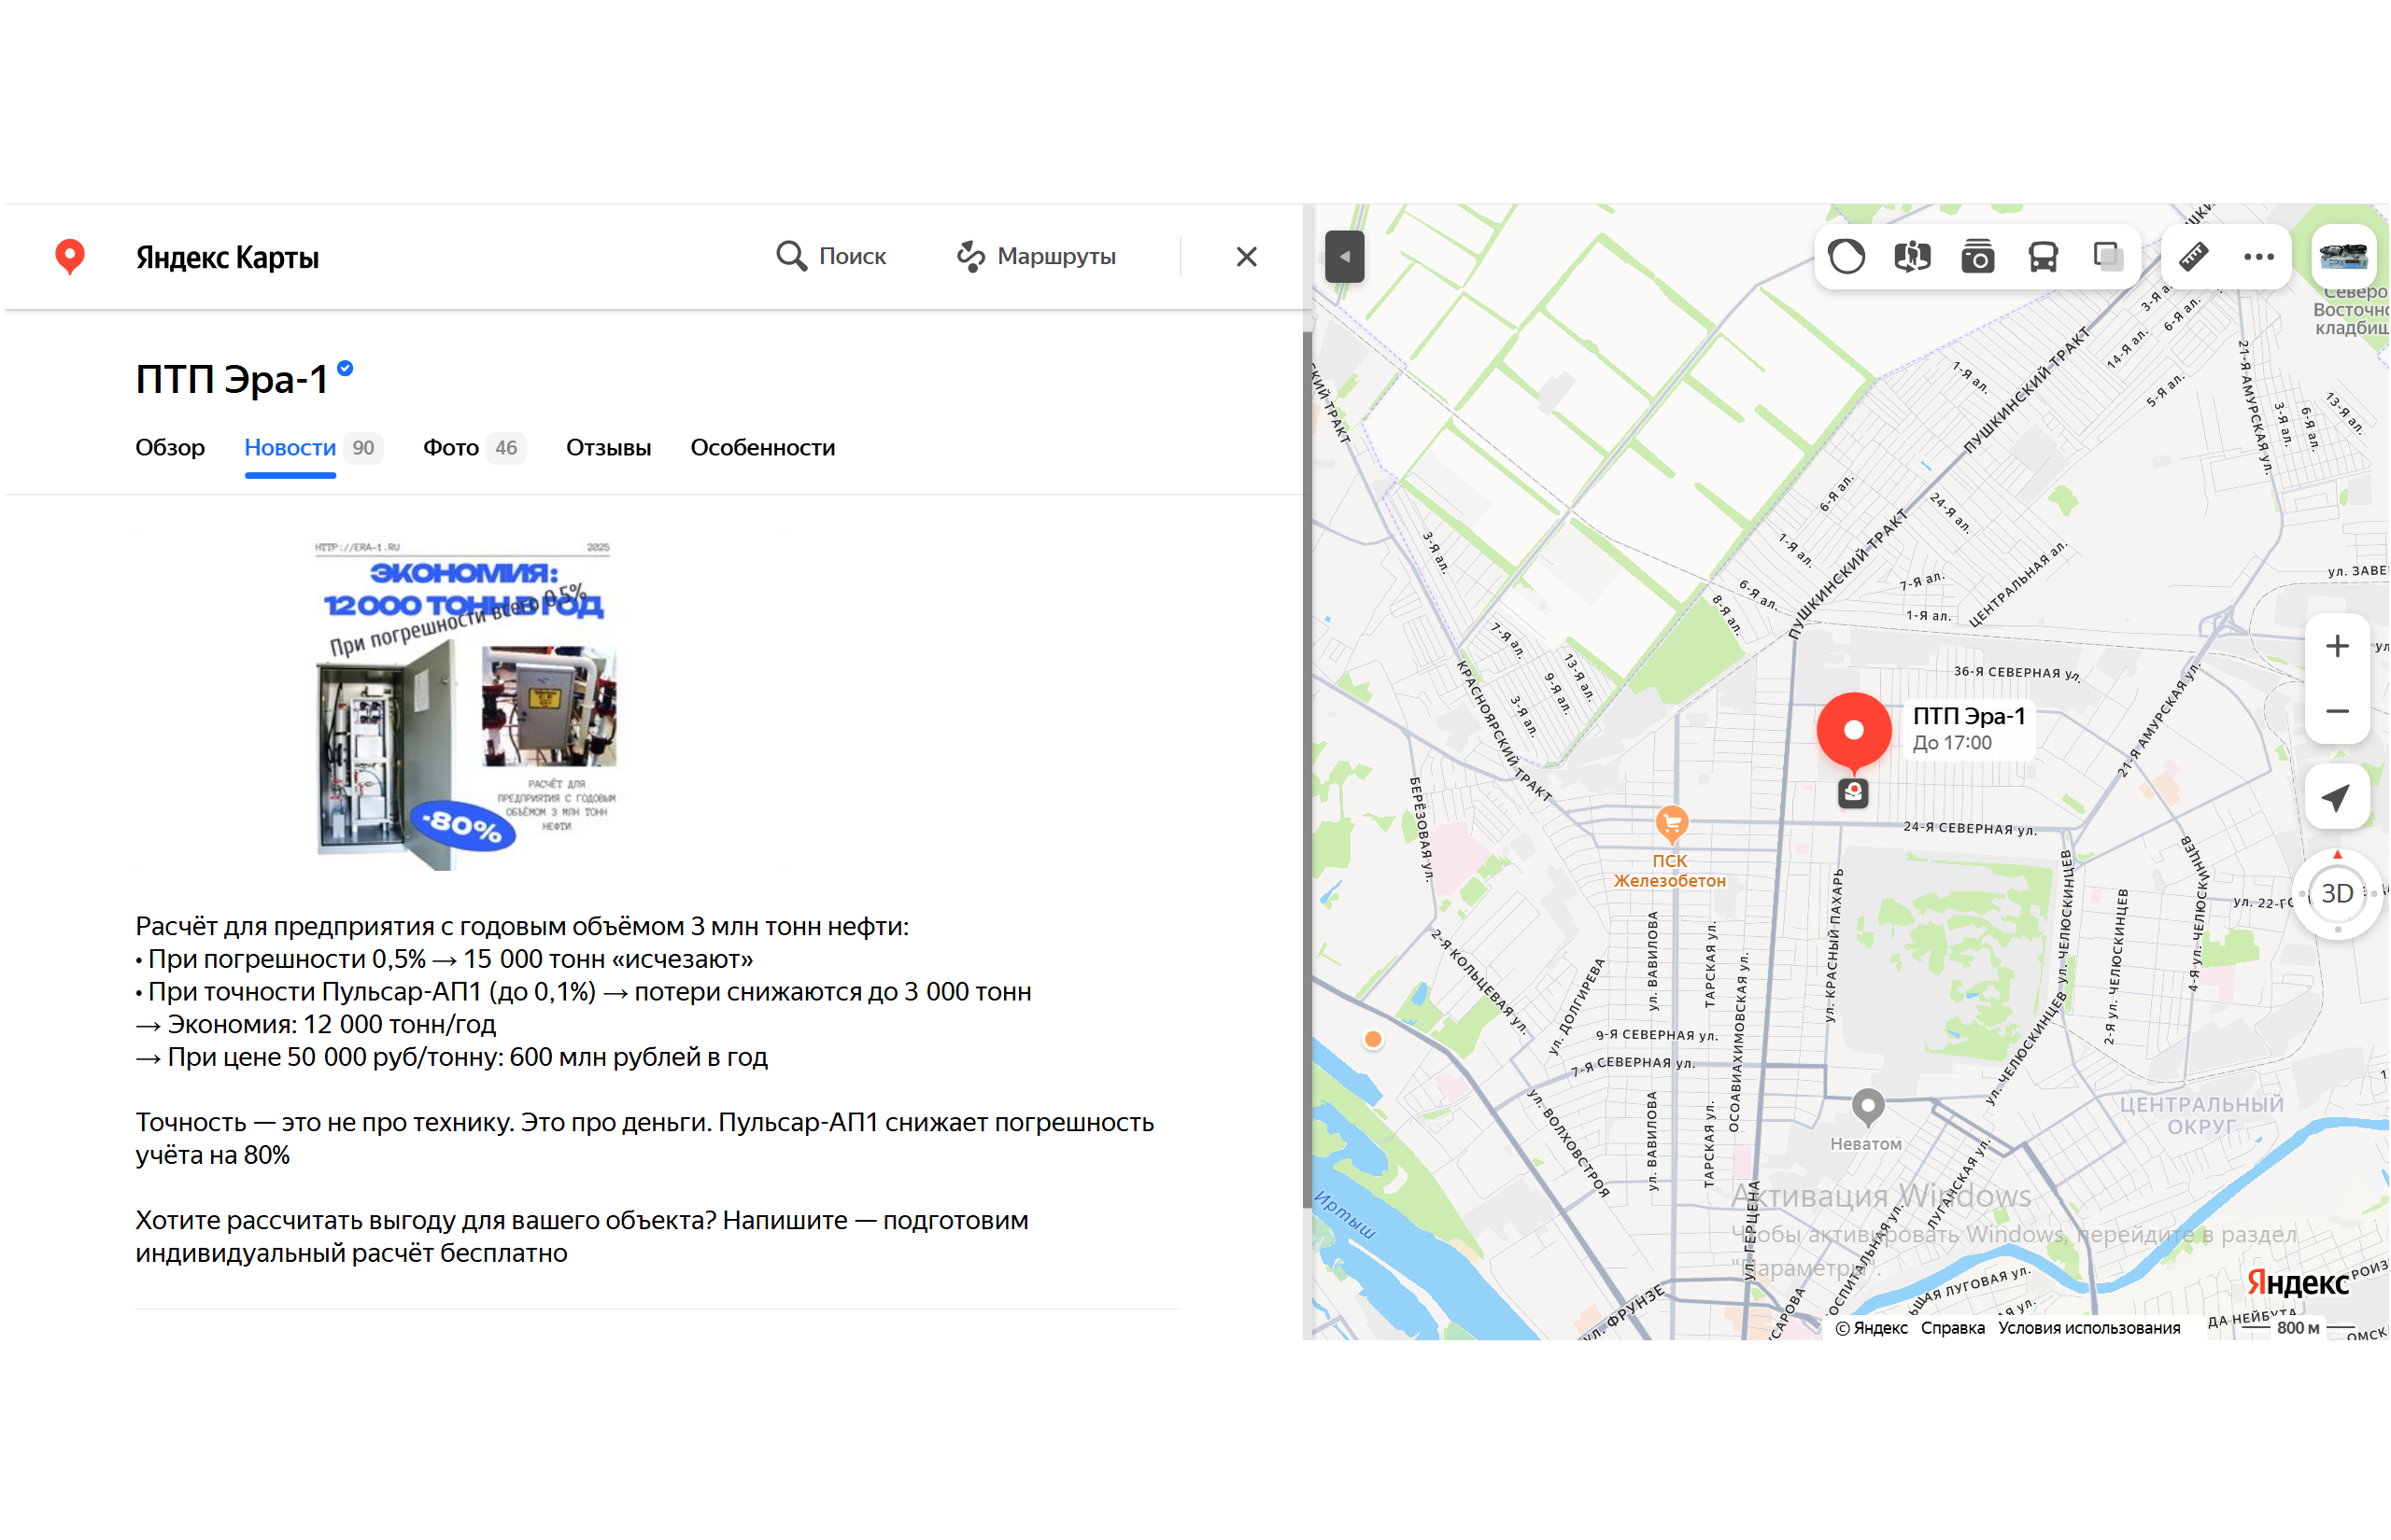Image resolution: width=2391 pixels, height=1540 pixels.
Task: Toggle the 3D map tilt control
Action: click(2337, 893)
